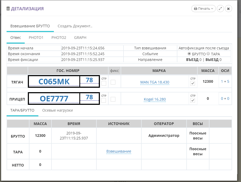Open the PHOTO2 tab
The image size is (241, 182).
coord(59,38)
